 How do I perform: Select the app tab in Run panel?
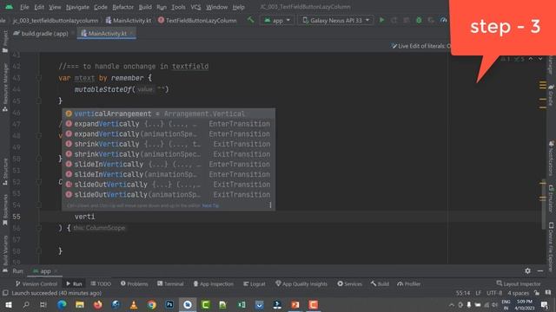45,271
